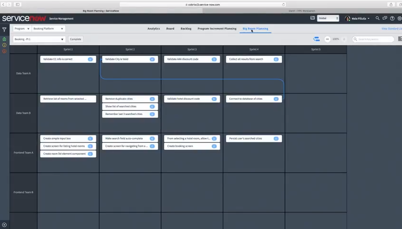Click the Complete button
This screenshot has height=229, width=402.
[x=75, y=39]
